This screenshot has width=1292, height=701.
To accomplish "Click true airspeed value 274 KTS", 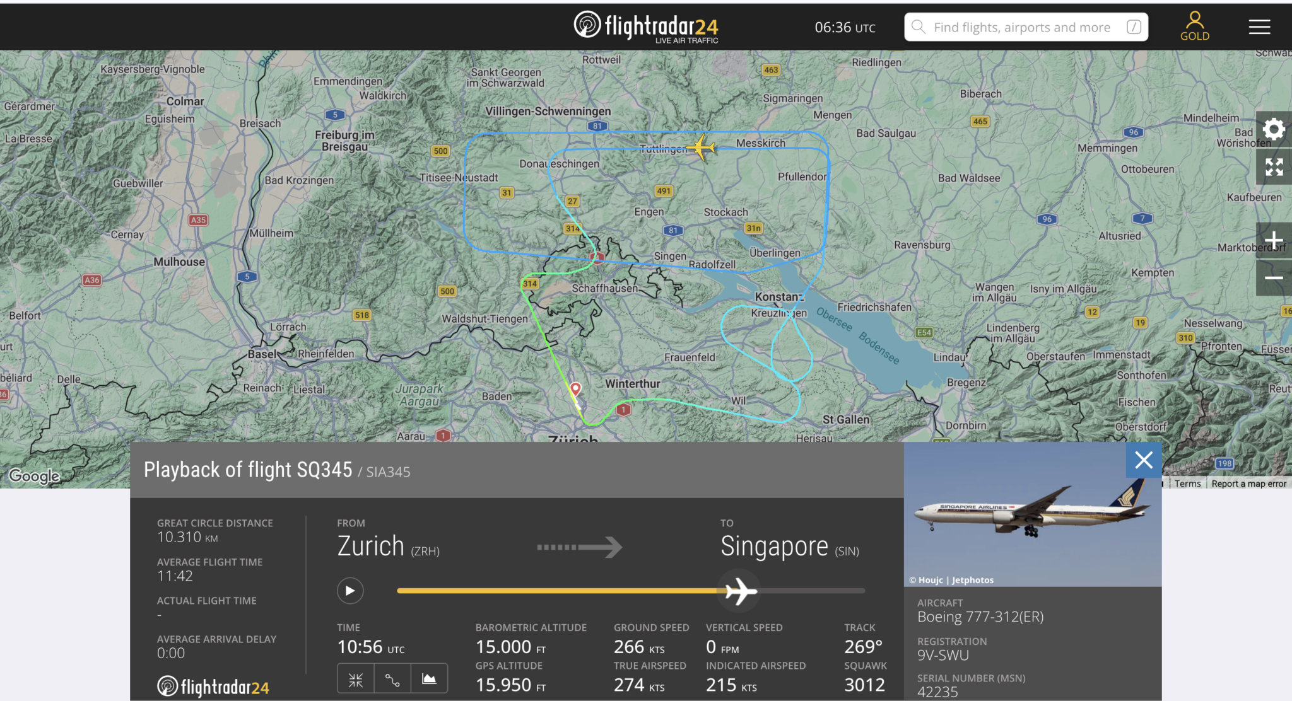I will click(639, 685).
